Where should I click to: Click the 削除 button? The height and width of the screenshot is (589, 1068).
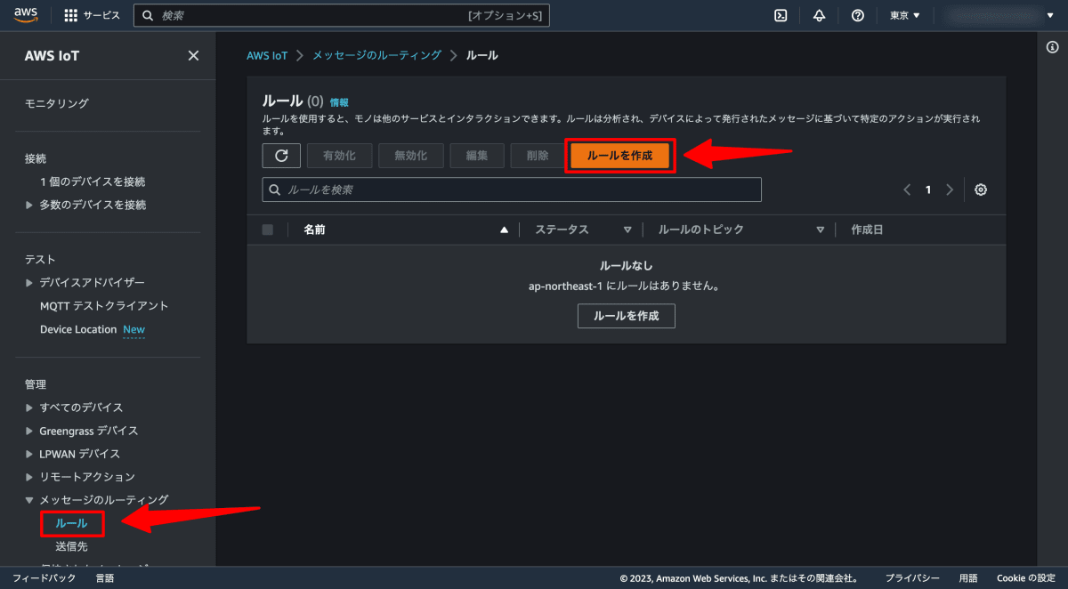538,156
